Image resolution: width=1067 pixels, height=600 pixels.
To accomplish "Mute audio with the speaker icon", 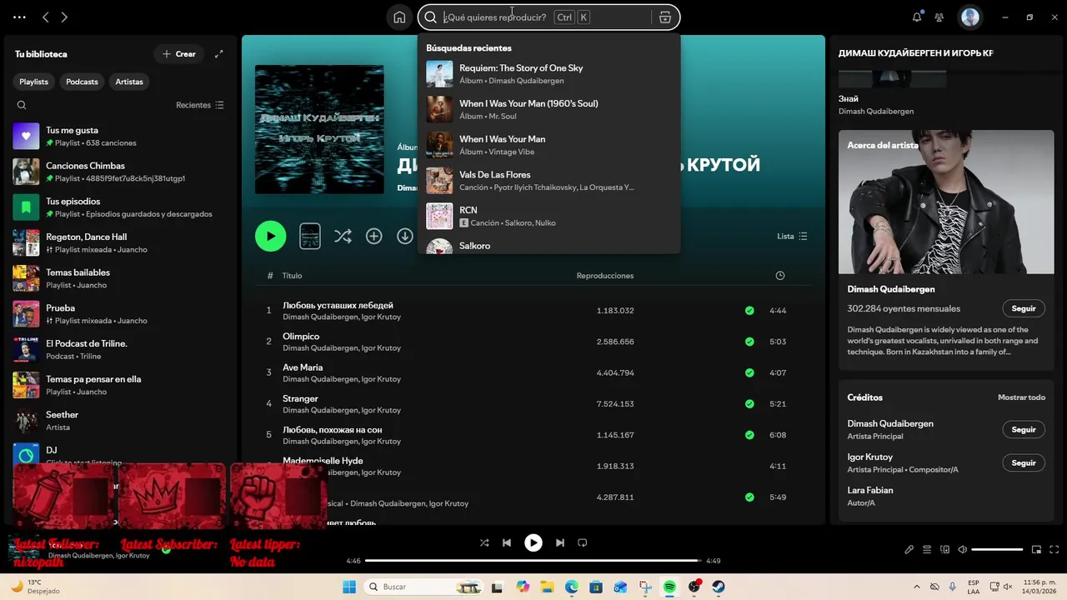I will (962, 549).
